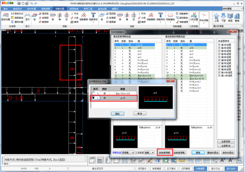Expand the standard floor combo box
The image size is (245, 172).
point(228,26)
